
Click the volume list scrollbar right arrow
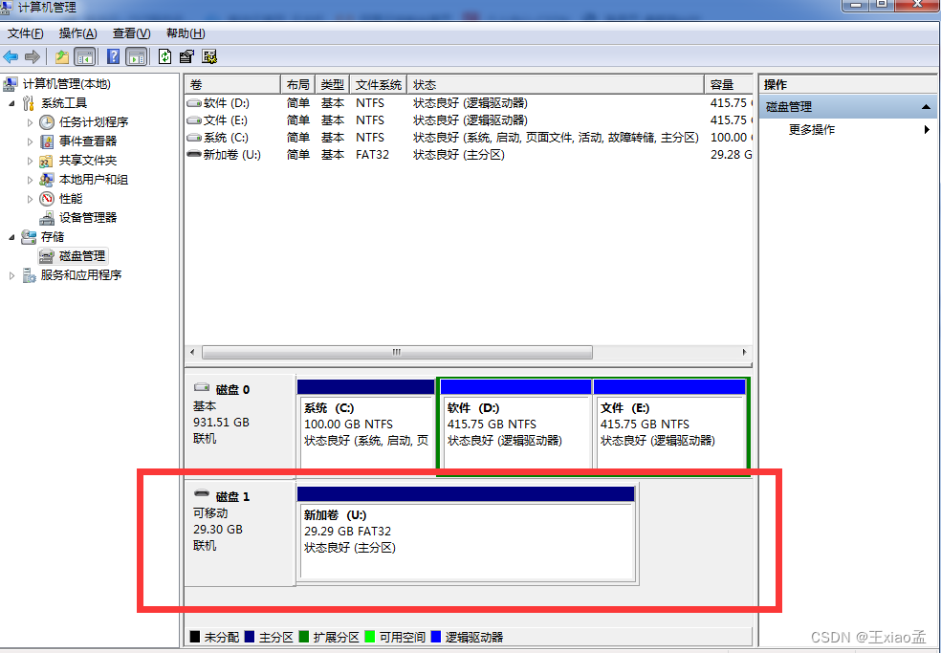tap(744, 352)
